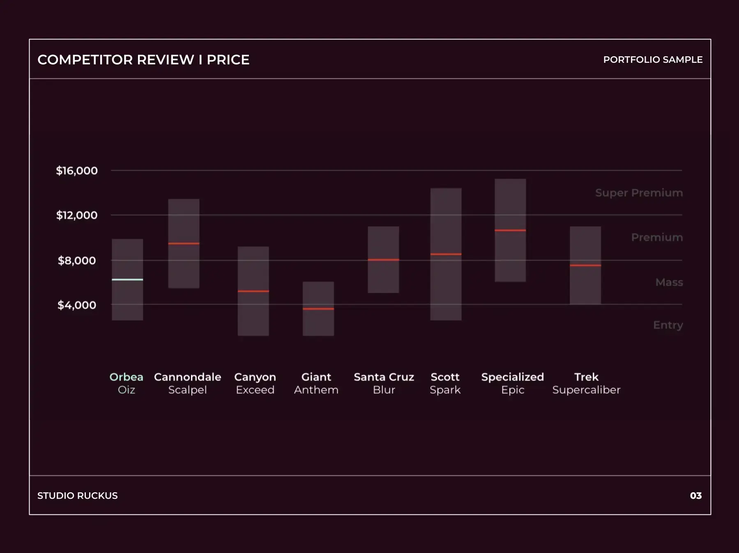Screen dimensions: 739x553
Task: Click the Orbea Oiz label
Action: click(126, 383)
